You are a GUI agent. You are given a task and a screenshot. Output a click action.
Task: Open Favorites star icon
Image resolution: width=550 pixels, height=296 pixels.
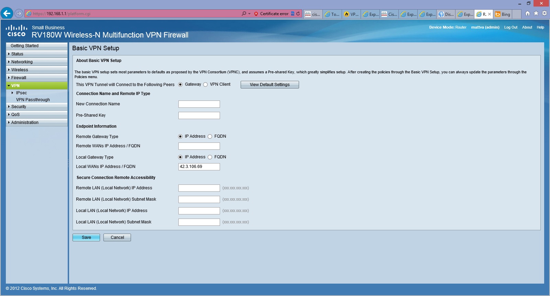click(536, 13)
